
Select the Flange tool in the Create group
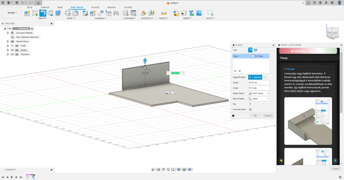(x=43, y=13)
